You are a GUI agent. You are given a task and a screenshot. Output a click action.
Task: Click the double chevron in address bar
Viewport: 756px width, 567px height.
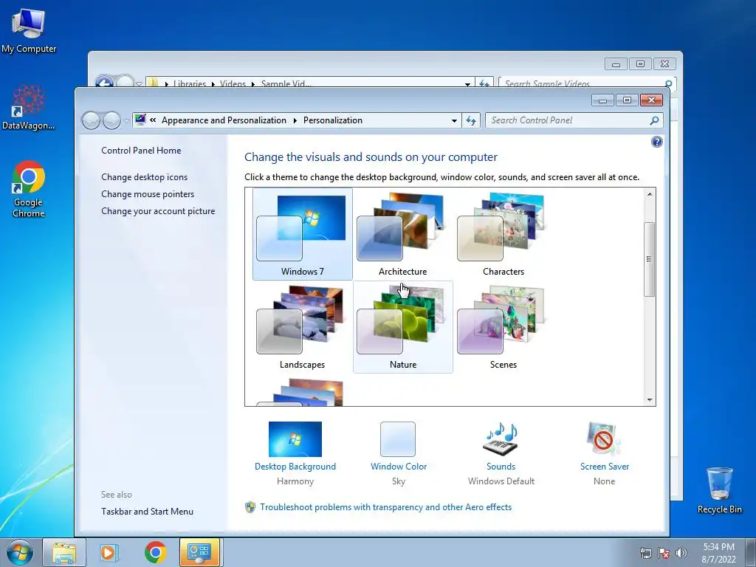click(153, 120)
